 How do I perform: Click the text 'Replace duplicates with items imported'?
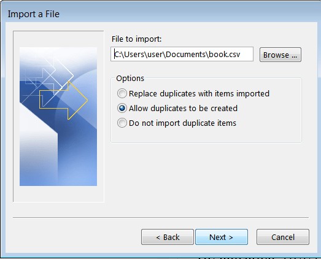coord(199,93)
